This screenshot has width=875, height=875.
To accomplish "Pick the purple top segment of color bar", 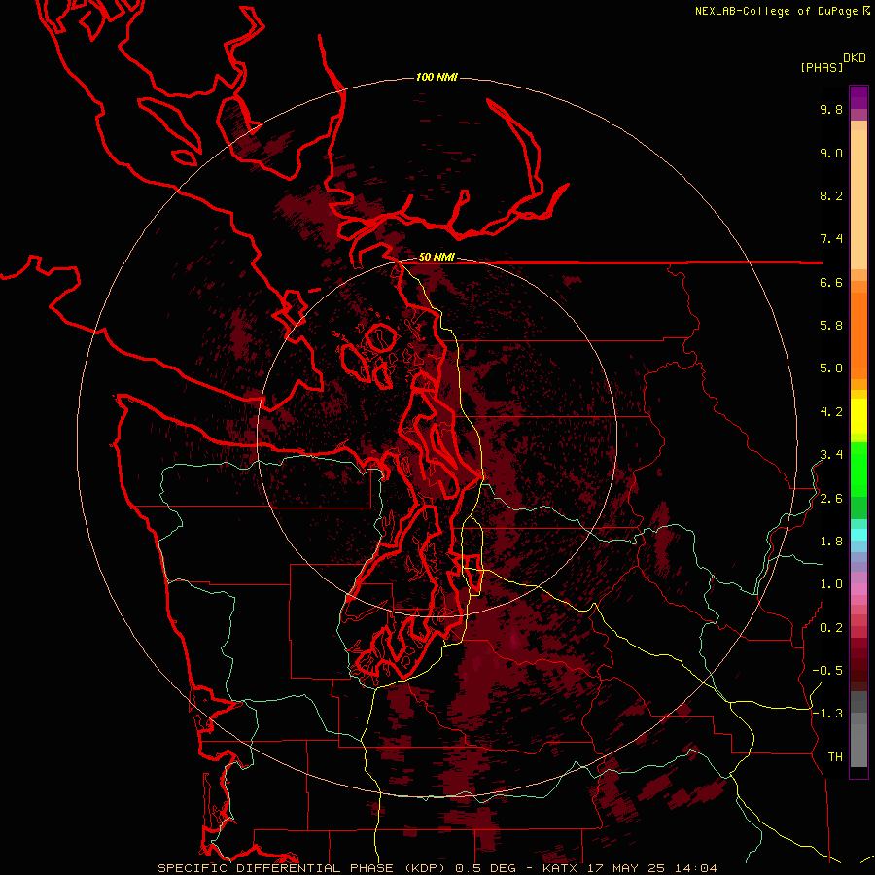I will click(858, 97).
